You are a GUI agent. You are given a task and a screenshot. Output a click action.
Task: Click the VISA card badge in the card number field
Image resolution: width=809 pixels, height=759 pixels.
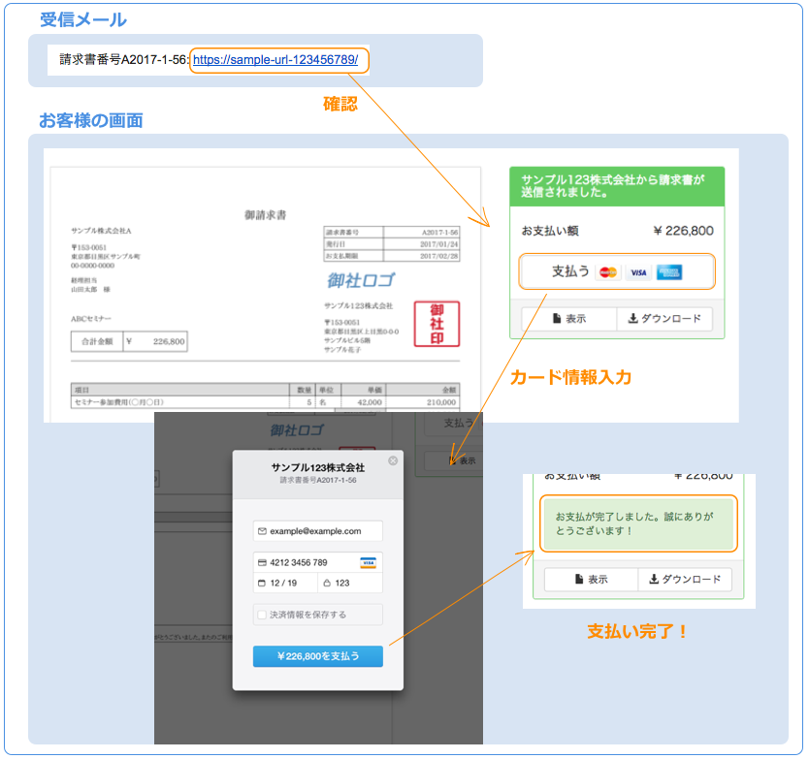point(368,562)
